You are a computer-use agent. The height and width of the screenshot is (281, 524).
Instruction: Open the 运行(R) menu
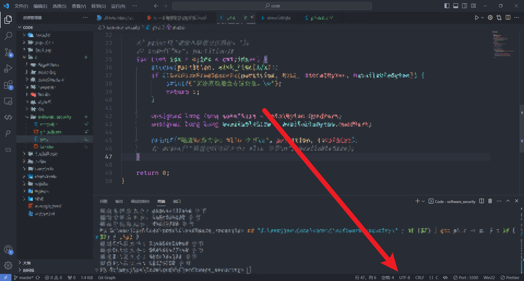point(118,6)
